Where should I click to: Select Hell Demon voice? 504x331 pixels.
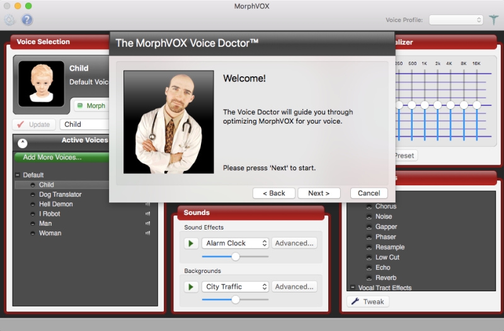click(x=55, y=204)
